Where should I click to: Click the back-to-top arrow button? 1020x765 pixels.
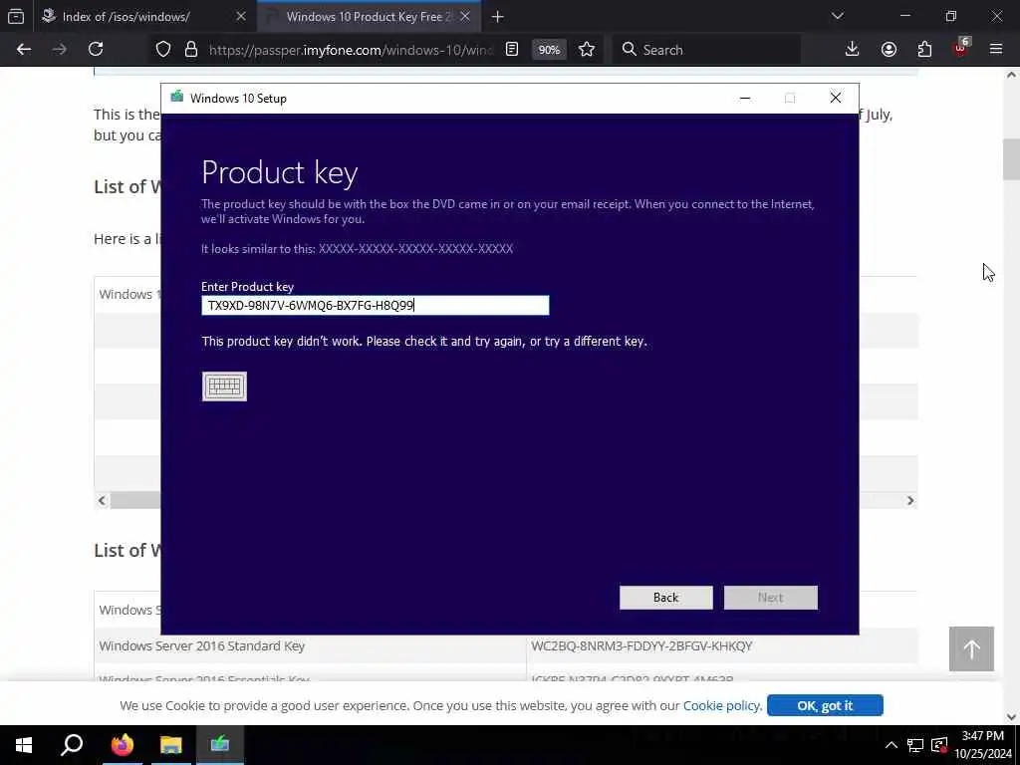971,648
